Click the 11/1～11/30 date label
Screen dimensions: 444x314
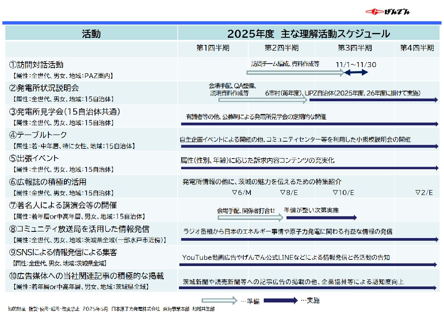click(356, 64)
